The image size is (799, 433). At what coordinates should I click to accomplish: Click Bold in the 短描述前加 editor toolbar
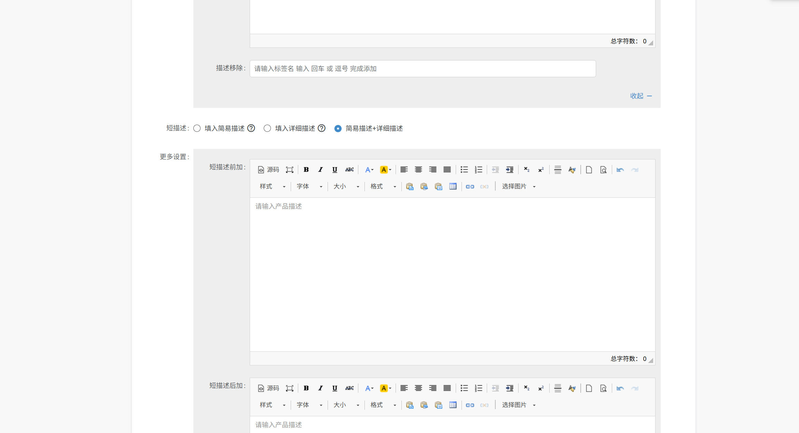click(306, 170)
